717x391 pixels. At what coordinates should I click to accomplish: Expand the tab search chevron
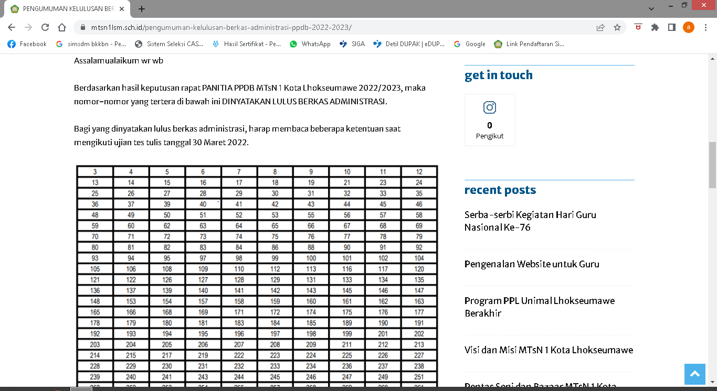[651, 9]
